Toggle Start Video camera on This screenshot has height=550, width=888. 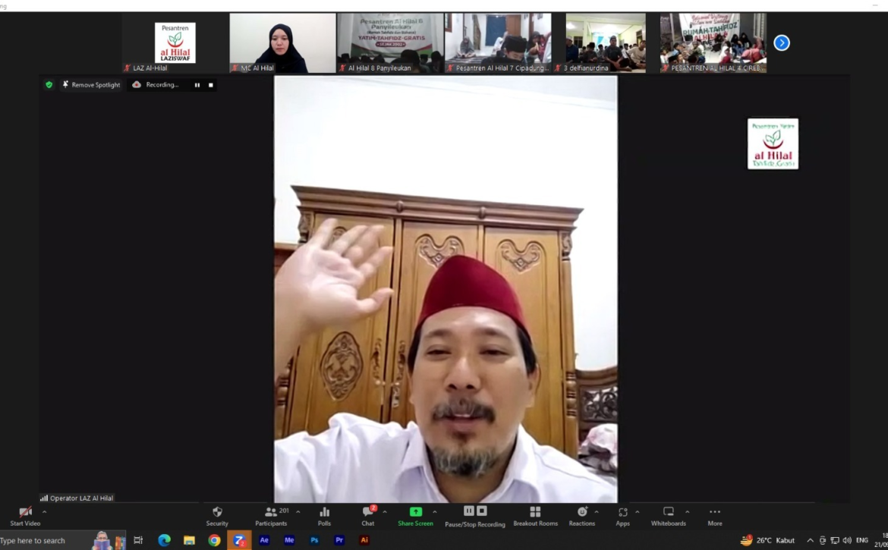25,516
